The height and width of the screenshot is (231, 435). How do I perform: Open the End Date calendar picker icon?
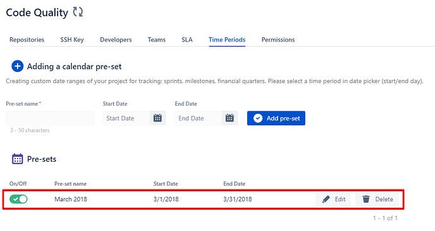[229, 118]
